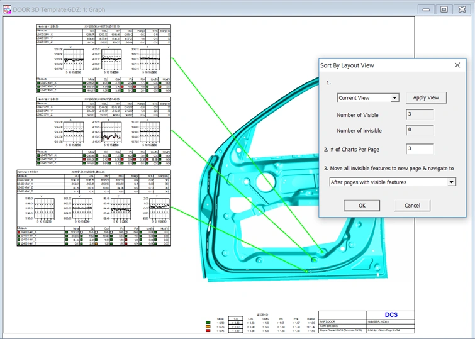Minimize the DOOR 3D Template graph window
This screenshot has width=475, height=339.
[427, 9]
